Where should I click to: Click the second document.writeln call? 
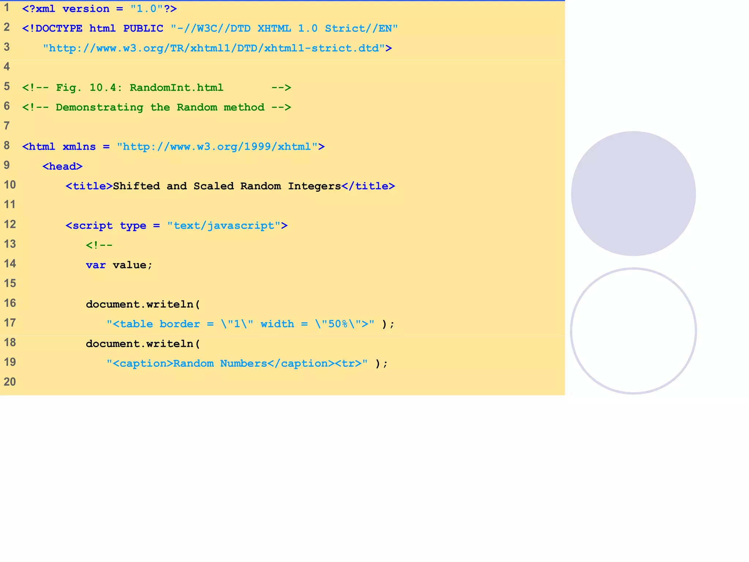(143, 344)
